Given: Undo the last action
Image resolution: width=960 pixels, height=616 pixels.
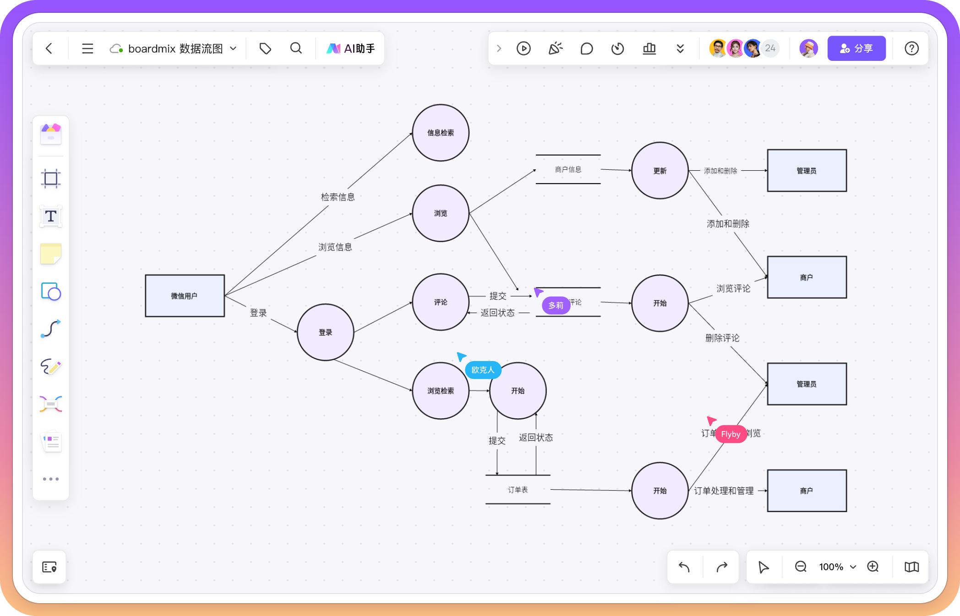Looking at the screenshot, I should (x=684, y=567).
